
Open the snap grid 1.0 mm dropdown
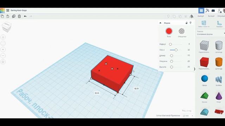pyautogui.click(x=188, y=115)
